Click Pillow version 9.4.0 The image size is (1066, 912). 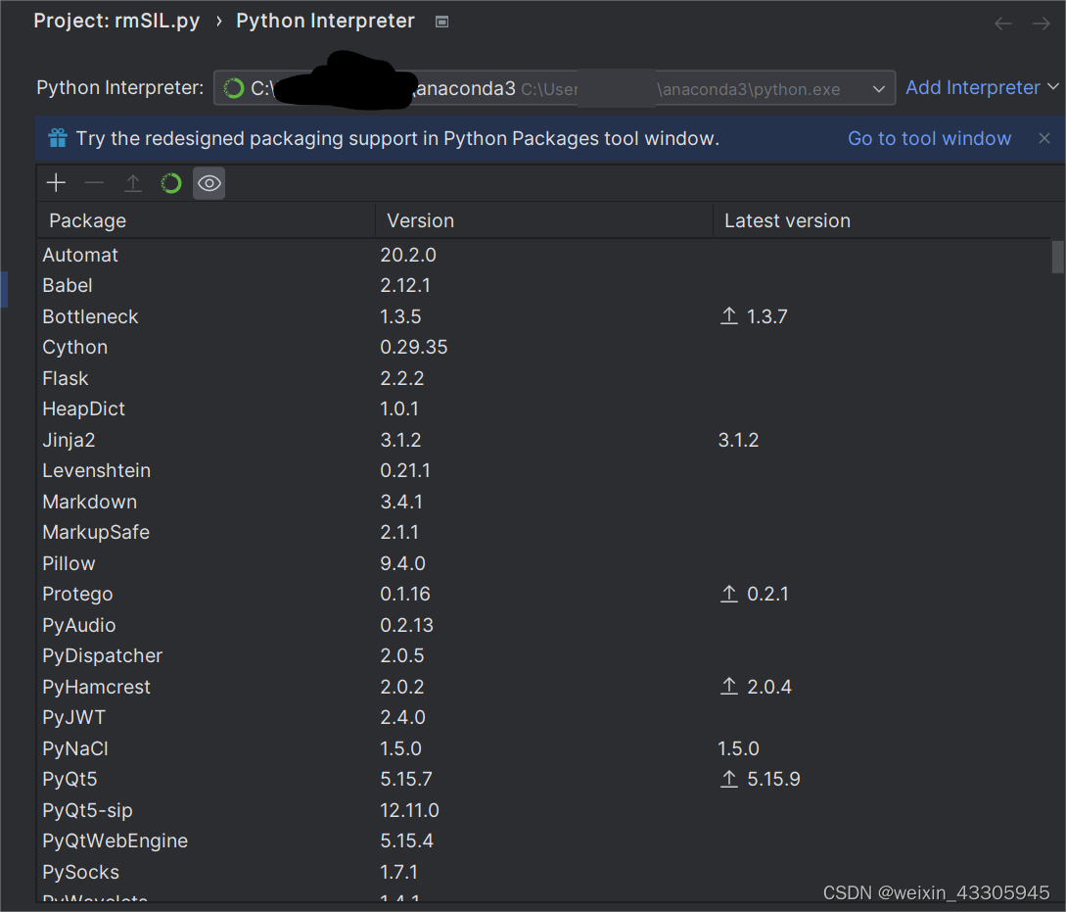[x=402, y=564]
